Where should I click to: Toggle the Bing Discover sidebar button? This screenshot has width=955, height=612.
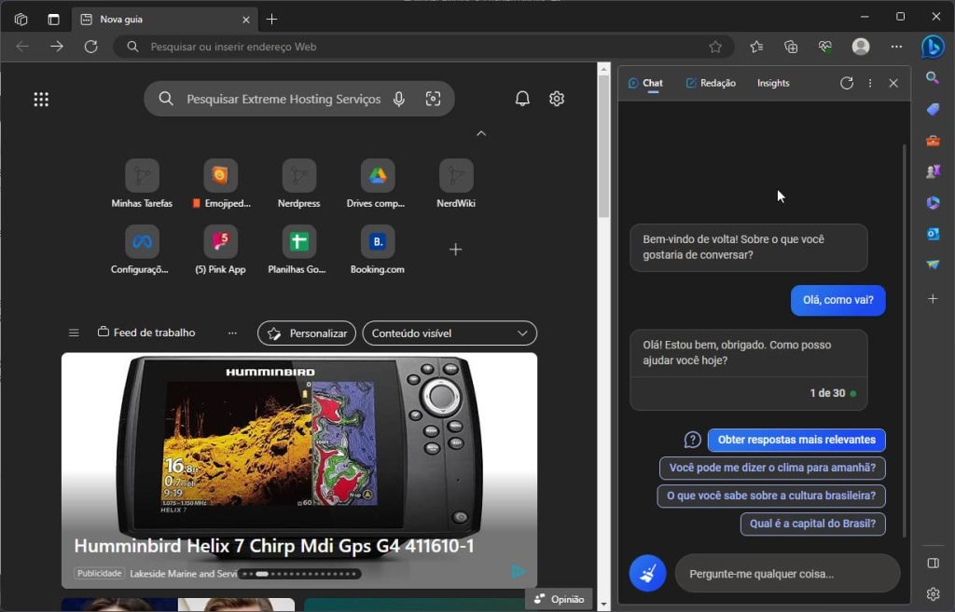(933, 47)
